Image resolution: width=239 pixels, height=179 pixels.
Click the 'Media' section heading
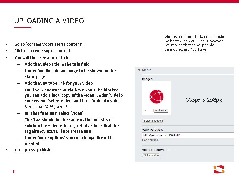[147, 70]
